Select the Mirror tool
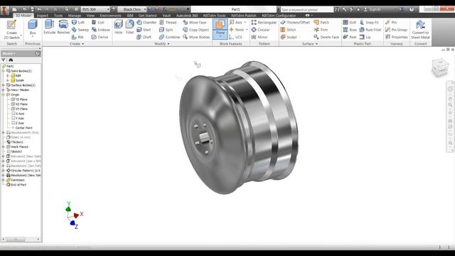The width and height of the screenshot is (455, 256). click(259, 37)
